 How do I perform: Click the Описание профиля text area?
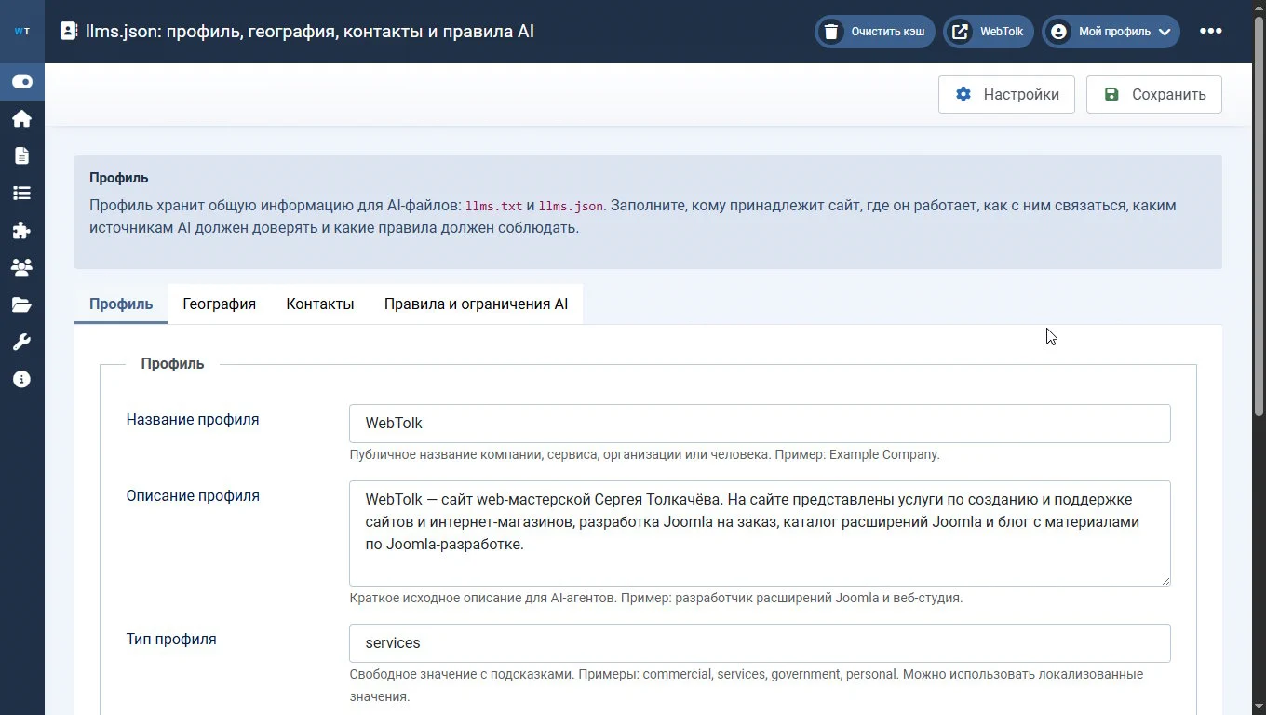(x=760, y=533)
